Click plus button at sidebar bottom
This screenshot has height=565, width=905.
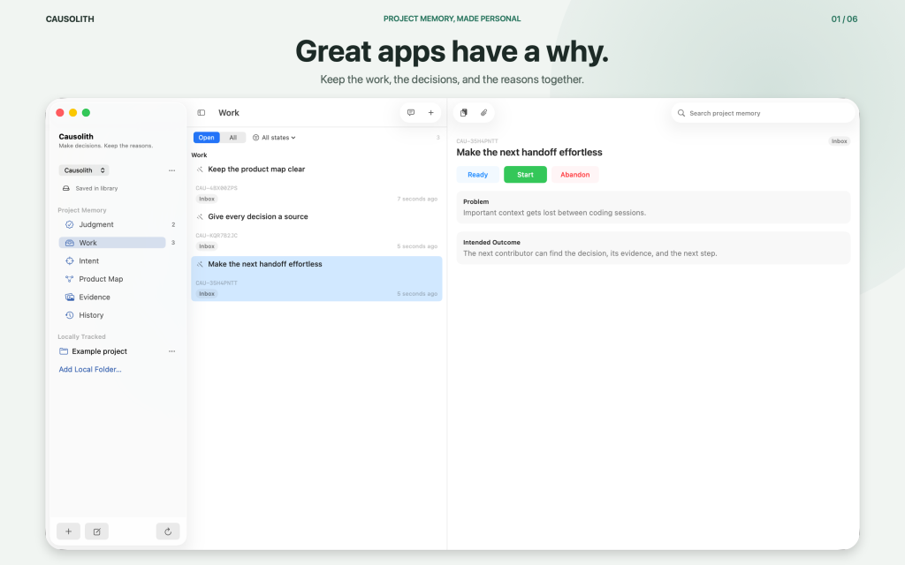[68, 531]
